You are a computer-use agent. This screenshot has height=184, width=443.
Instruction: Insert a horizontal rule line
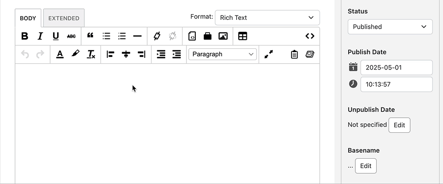click(x=137, y=36)
